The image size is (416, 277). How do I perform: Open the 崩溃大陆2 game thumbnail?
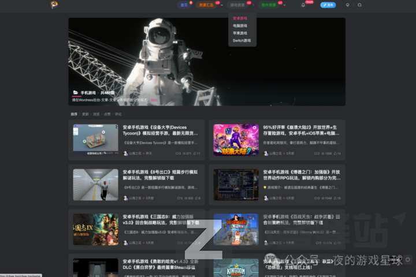tap(236, 140)
